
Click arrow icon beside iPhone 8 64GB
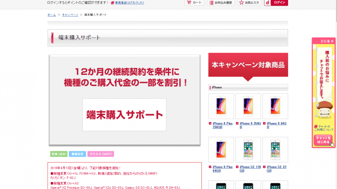264,123
